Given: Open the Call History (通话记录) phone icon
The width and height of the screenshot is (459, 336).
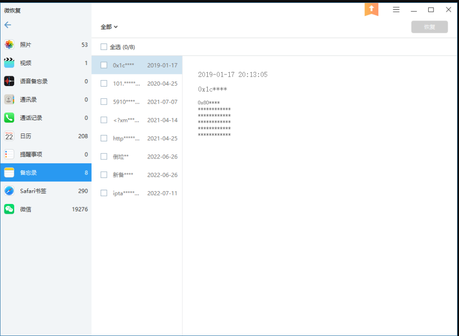Looking at the screenshot, I should (9, 118).
